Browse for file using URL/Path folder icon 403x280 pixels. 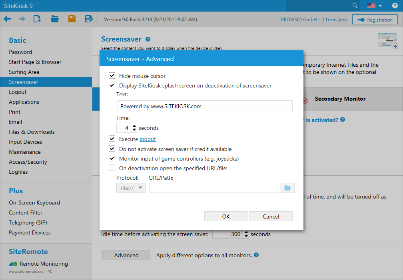tap(287, 188)
